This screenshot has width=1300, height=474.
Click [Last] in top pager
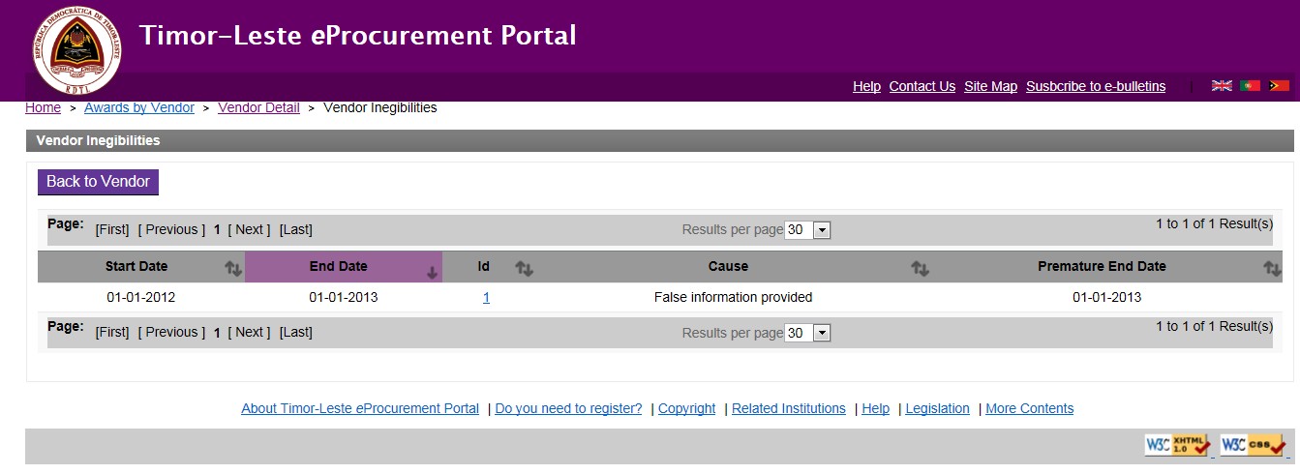point(295,229)
